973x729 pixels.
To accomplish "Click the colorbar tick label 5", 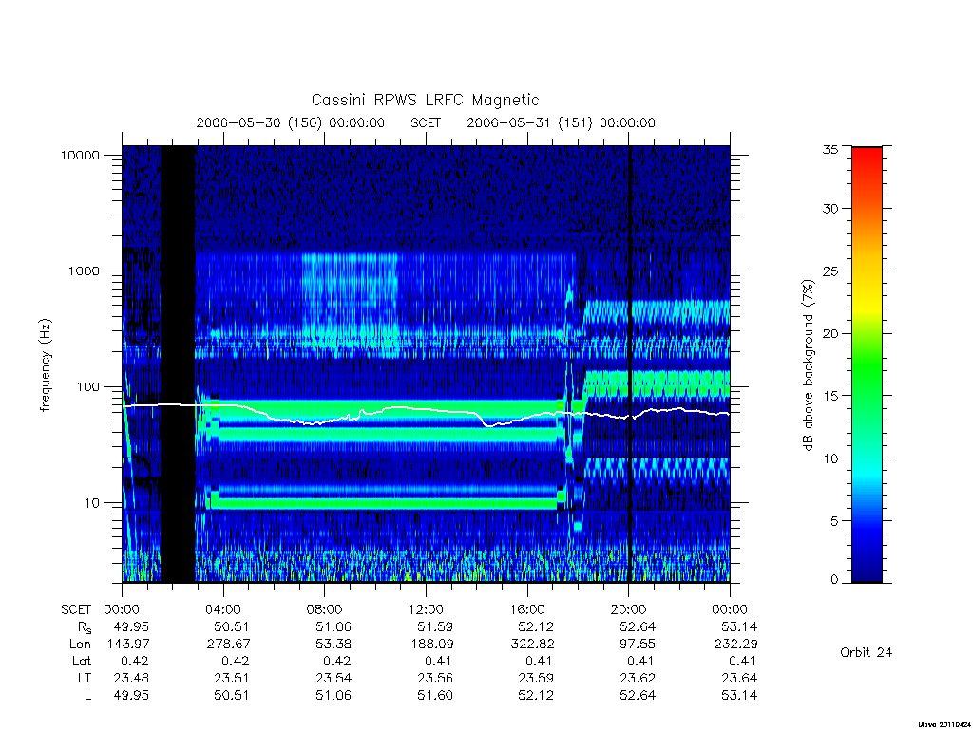I will pyautogui.click(x=834, y=521).
